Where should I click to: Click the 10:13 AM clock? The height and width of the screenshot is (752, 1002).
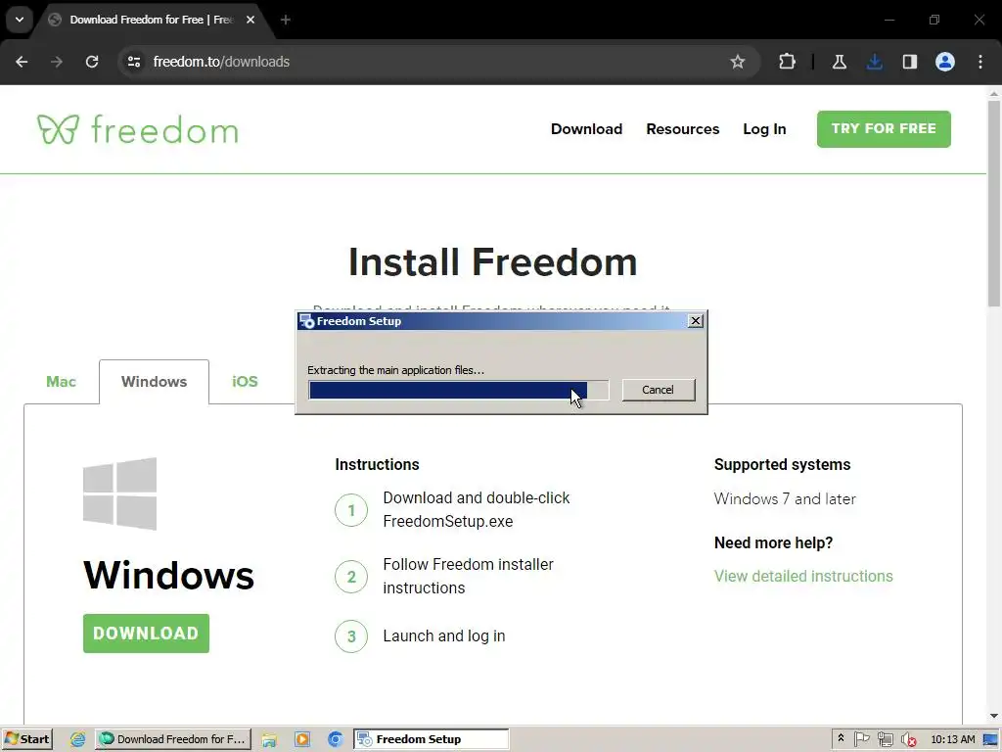(953, 739)
